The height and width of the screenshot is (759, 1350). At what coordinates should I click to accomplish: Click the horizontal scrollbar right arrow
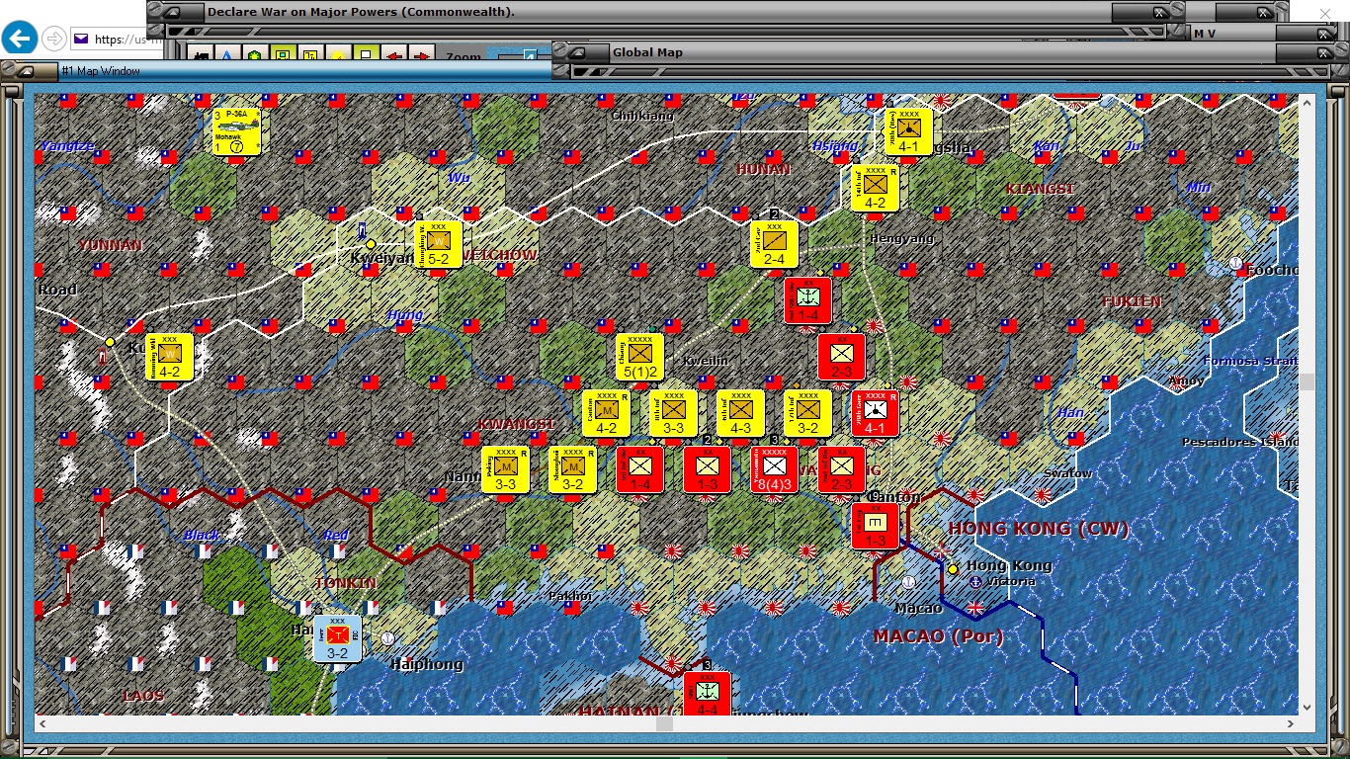point(1289,724)
